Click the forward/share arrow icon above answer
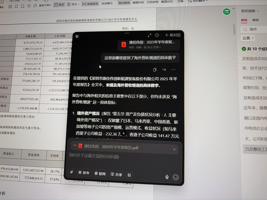This screenshot has width=267, height=200. [164, 70]
